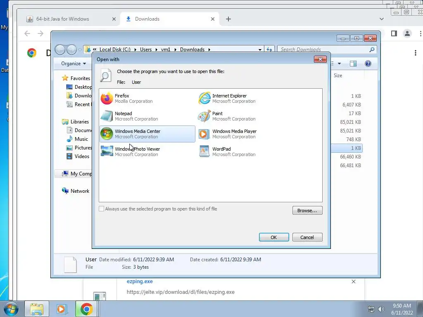
Task: Open Chrome profile avatar icon
Action: click(407, 33)
